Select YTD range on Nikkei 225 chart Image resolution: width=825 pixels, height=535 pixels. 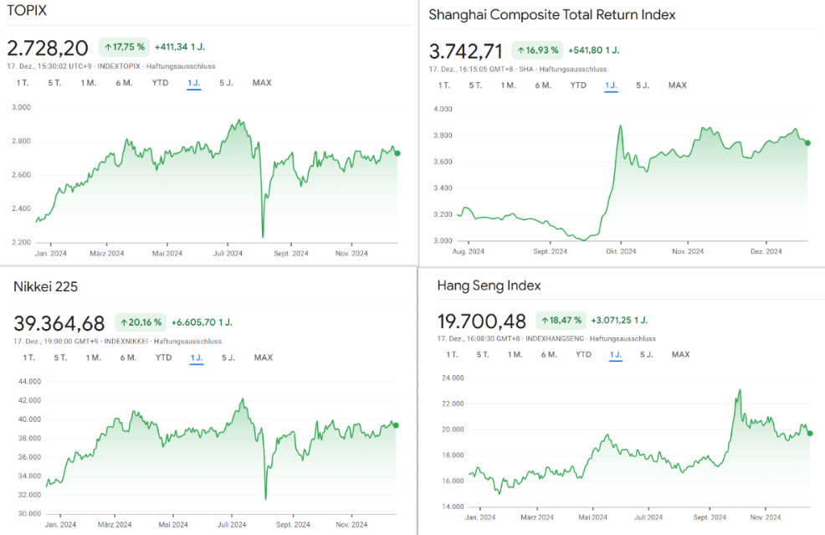(x=164, y=358)
